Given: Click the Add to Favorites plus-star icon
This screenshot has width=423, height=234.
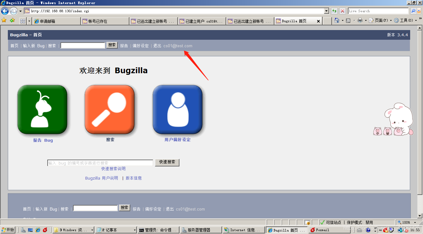Looking at the screenshot, I should [x=12, y=20].
